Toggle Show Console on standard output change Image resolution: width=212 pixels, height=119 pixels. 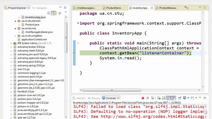coord(168,98)
